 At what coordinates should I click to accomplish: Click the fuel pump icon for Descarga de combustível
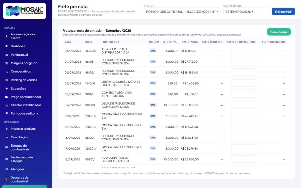tap(7, 179)
